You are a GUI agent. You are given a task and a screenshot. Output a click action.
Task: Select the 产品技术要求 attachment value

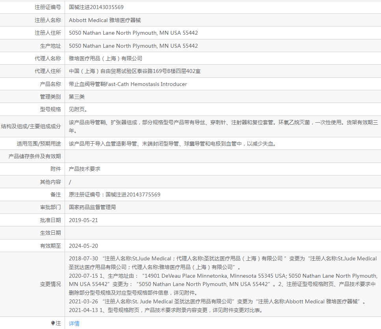pyautogui.click(x=85, y=169)
